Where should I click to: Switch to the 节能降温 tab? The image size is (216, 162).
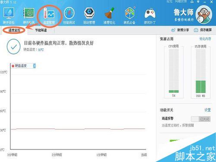(41, 30)
